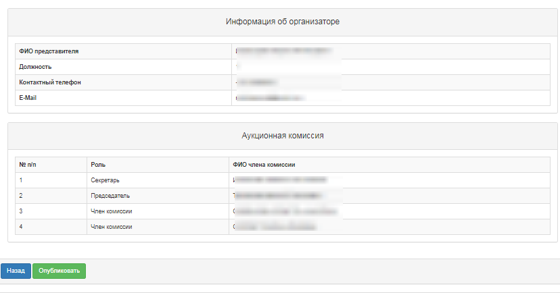Viewport: 560px width, 293px height.
Task: Select the ФИО представителя label cell
Action: (x=123, y=51)
